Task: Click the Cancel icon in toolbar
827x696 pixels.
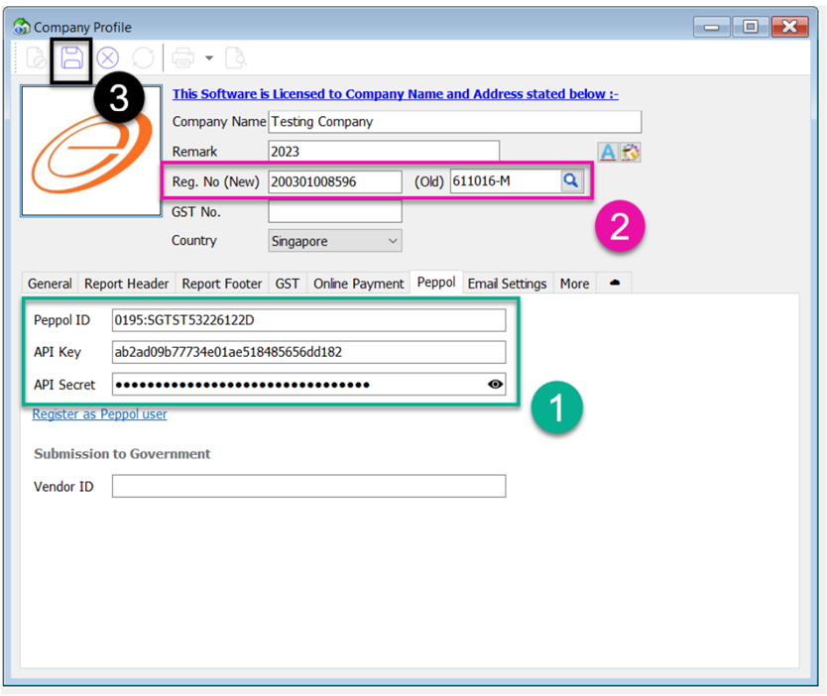Action: (x=107, y=59)
